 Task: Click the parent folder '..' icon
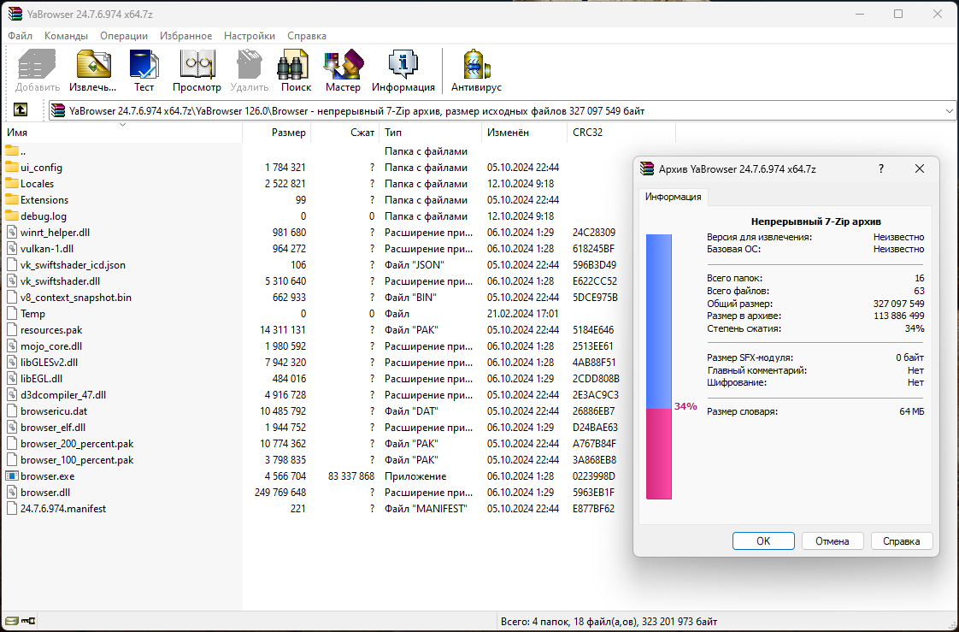(x=12, y=151)
